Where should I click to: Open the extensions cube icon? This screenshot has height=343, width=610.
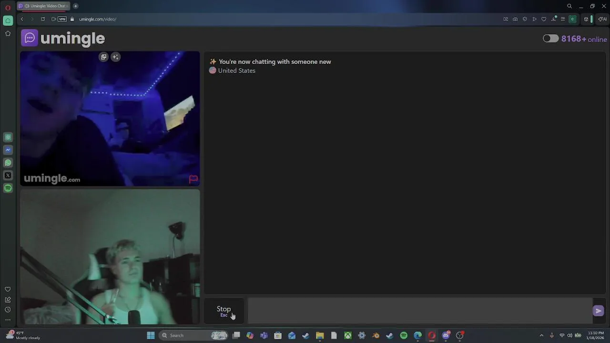(x=586, y=19)
